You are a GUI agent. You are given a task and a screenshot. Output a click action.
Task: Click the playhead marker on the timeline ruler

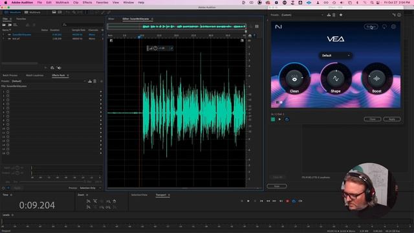pos(139,37)
